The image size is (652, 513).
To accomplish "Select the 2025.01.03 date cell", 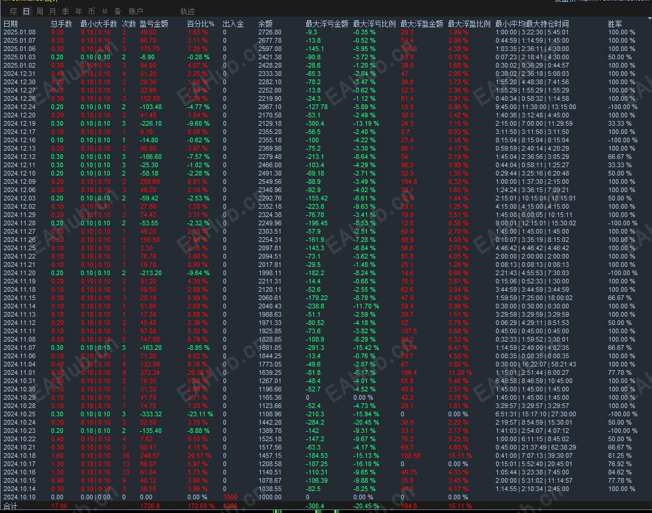I will click(x=20, y=57).
